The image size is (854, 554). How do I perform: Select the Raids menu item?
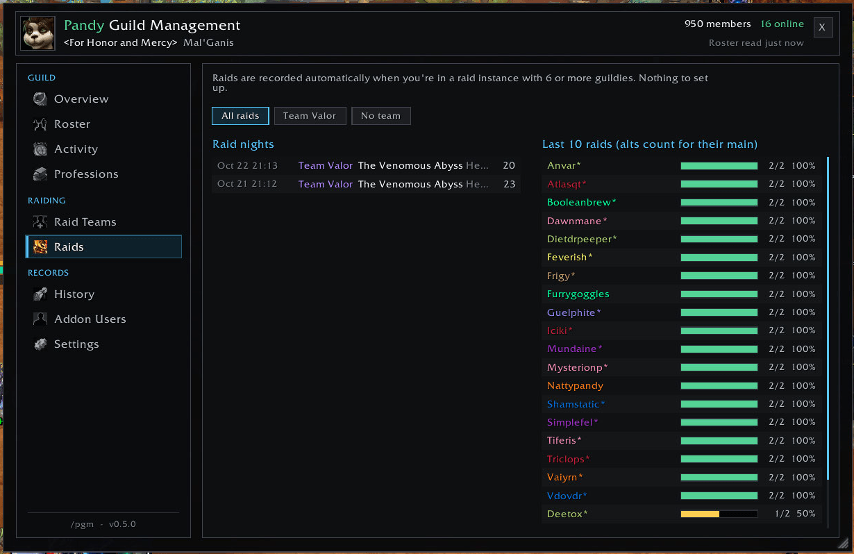104,247
